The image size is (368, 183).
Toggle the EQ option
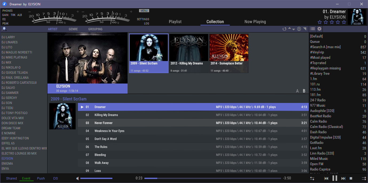coord(4,19)
